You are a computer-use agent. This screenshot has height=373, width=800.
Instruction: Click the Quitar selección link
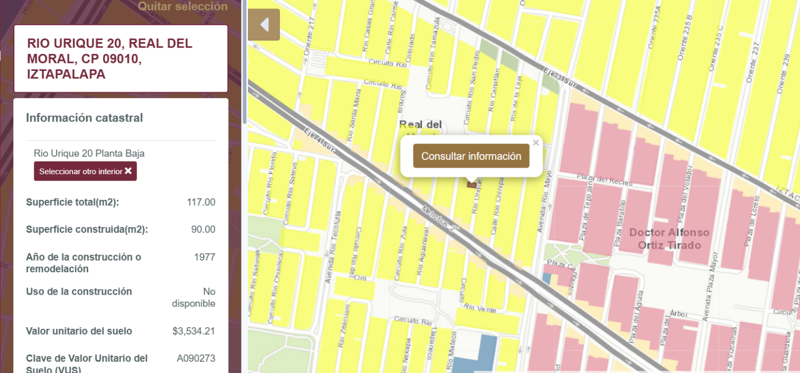coord(183,6)
